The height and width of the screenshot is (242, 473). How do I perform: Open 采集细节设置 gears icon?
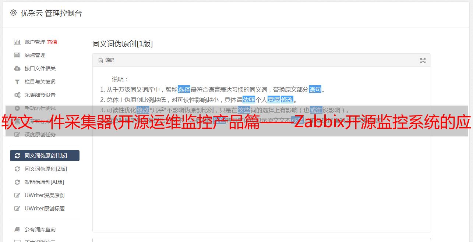(17, 95)
